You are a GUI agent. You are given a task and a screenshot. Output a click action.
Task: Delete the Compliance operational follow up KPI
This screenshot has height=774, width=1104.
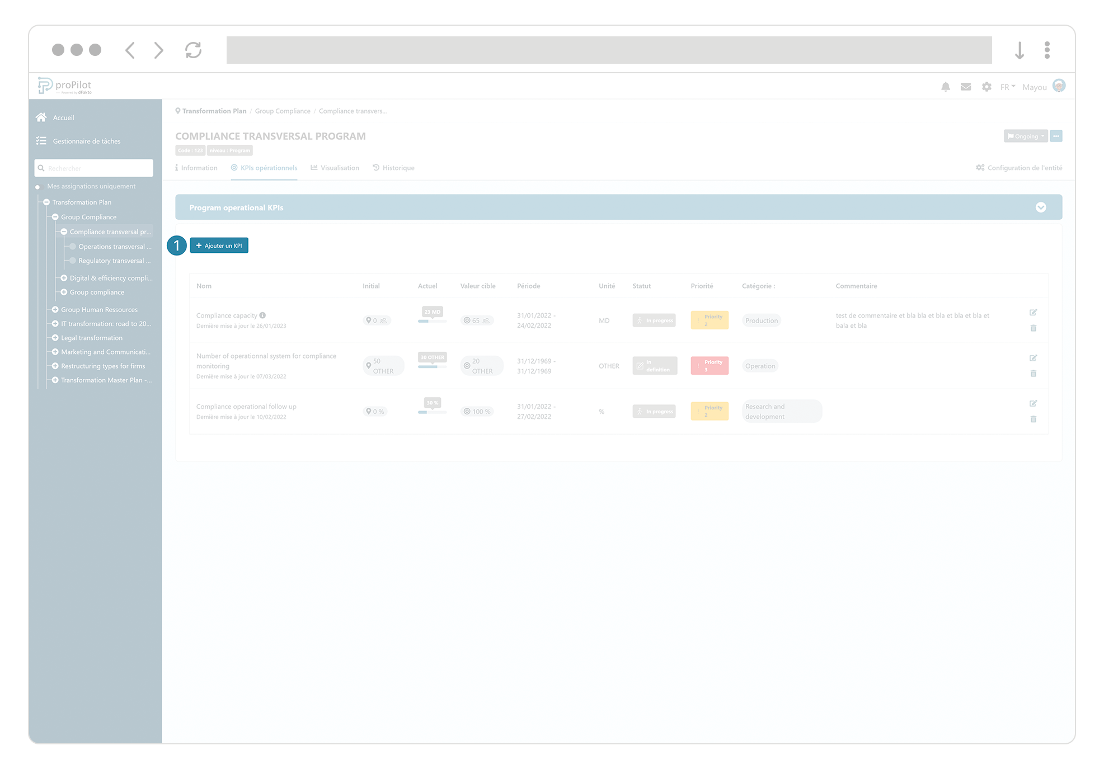tap(1033, 419)
